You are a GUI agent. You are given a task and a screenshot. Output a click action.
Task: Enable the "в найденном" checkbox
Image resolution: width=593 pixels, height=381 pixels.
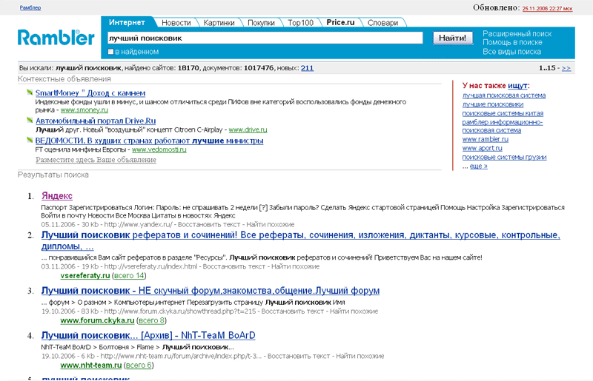pyautogui.click(x=111, y=52)
